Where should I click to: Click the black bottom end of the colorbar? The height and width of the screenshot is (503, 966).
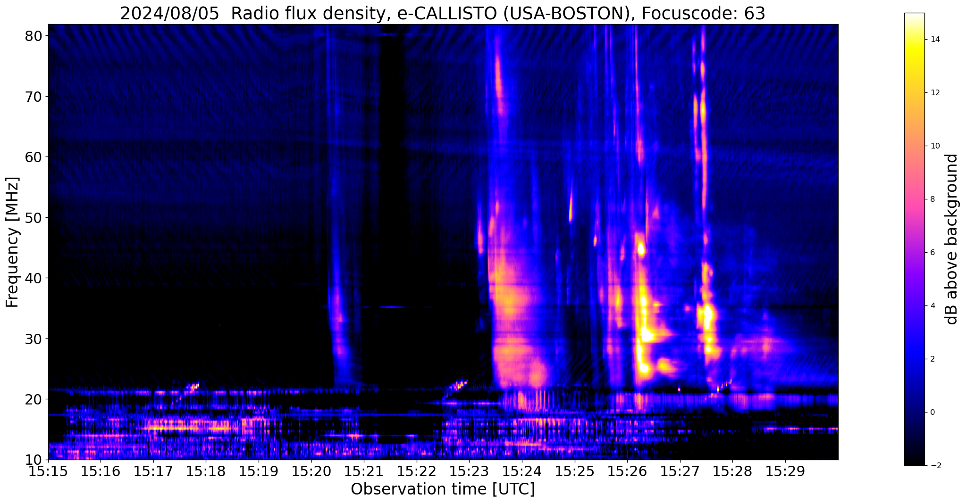(914, 461)
